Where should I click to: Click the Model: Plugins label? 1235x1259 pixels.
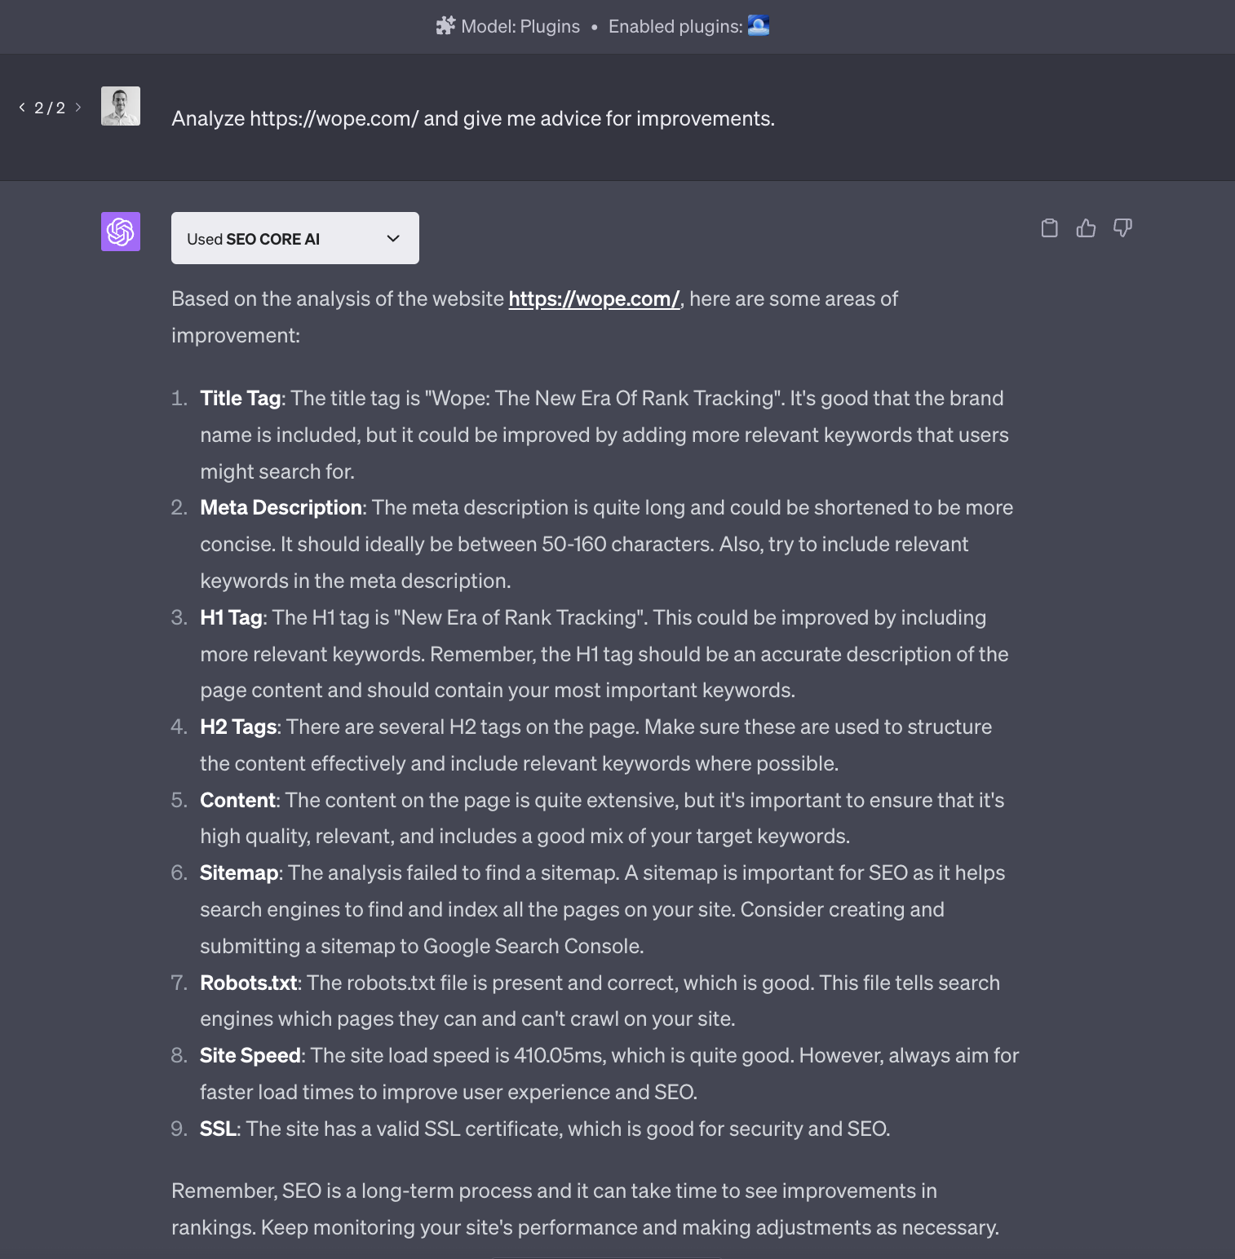(x=520, y=26)
